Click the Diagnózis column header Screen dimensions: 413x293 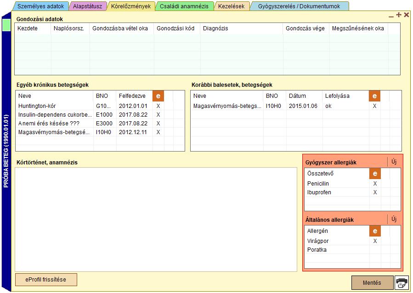[215, 28]
